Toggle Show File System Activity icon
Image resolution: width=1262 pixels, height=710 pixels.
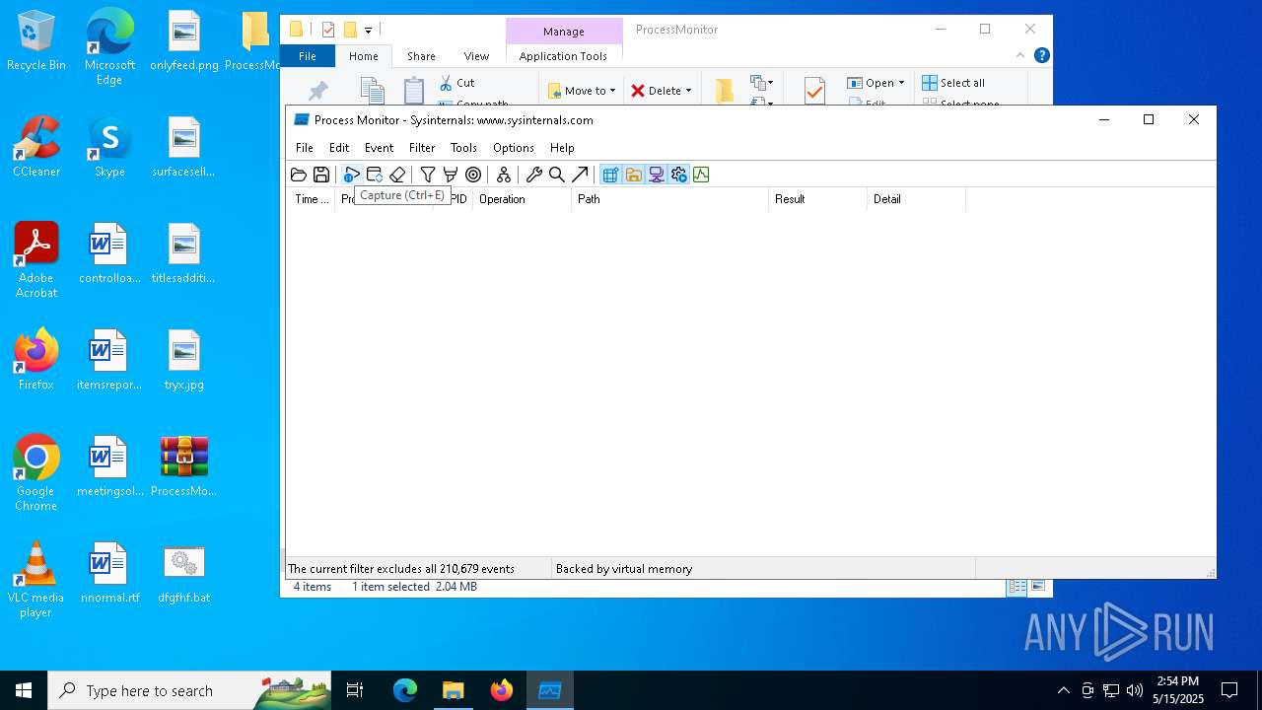point(633,175)
